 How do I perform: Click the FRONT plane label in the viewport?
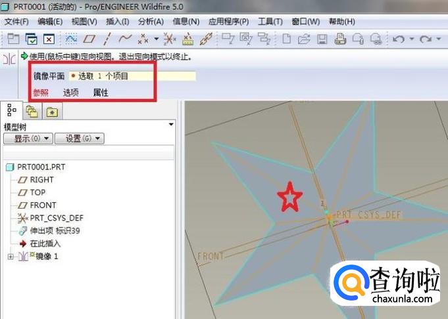click(x=211, y=256)
